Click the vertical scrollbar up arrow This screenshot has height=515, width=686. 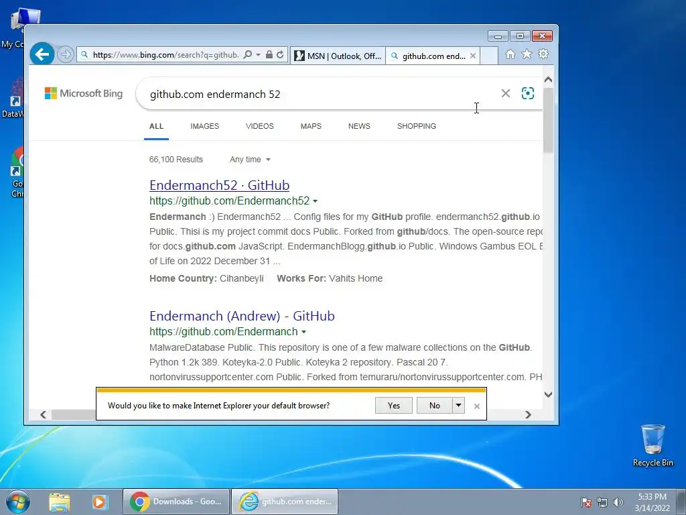click(548, 80)
